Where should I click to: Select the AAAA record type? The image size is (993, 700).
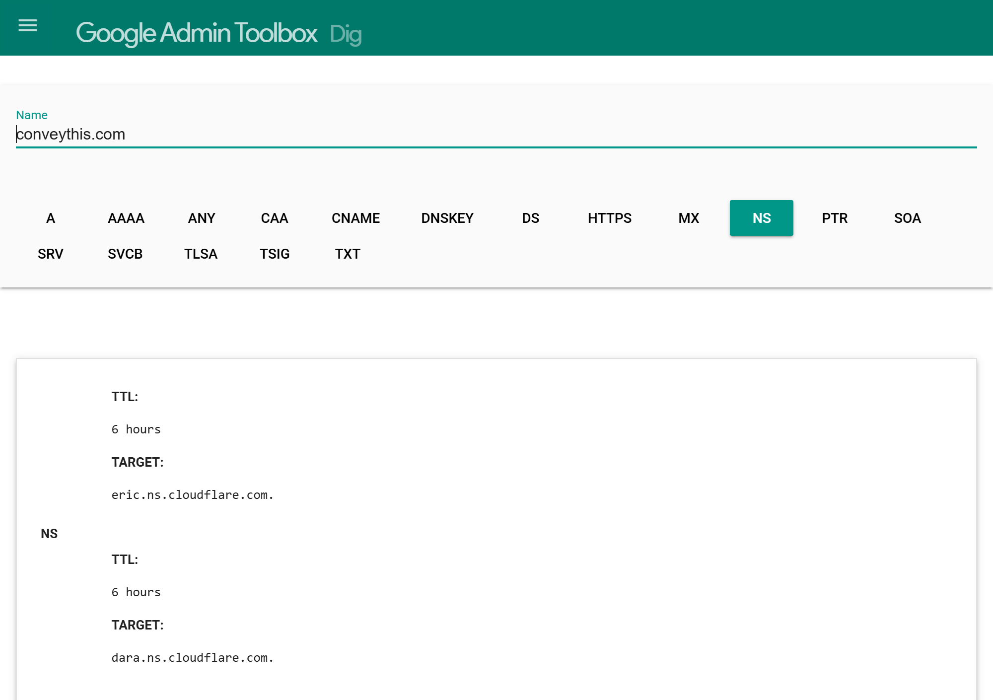pyautogui.click(x=126, y=218)
